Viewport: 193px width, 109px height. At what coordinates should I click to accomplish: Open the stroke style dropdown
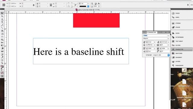point(88,6)
